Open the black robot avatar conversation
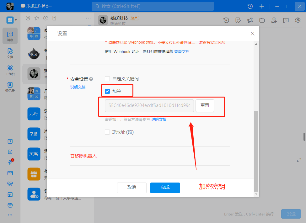306x223 pixels. [x=34, y=54]
